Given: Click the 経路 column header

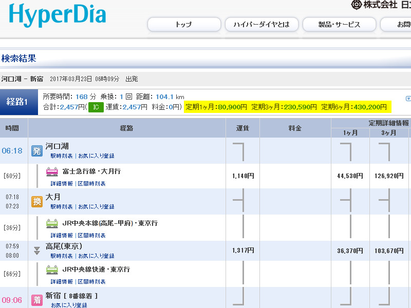Looking at the screenshot, I should coord(126,128).
